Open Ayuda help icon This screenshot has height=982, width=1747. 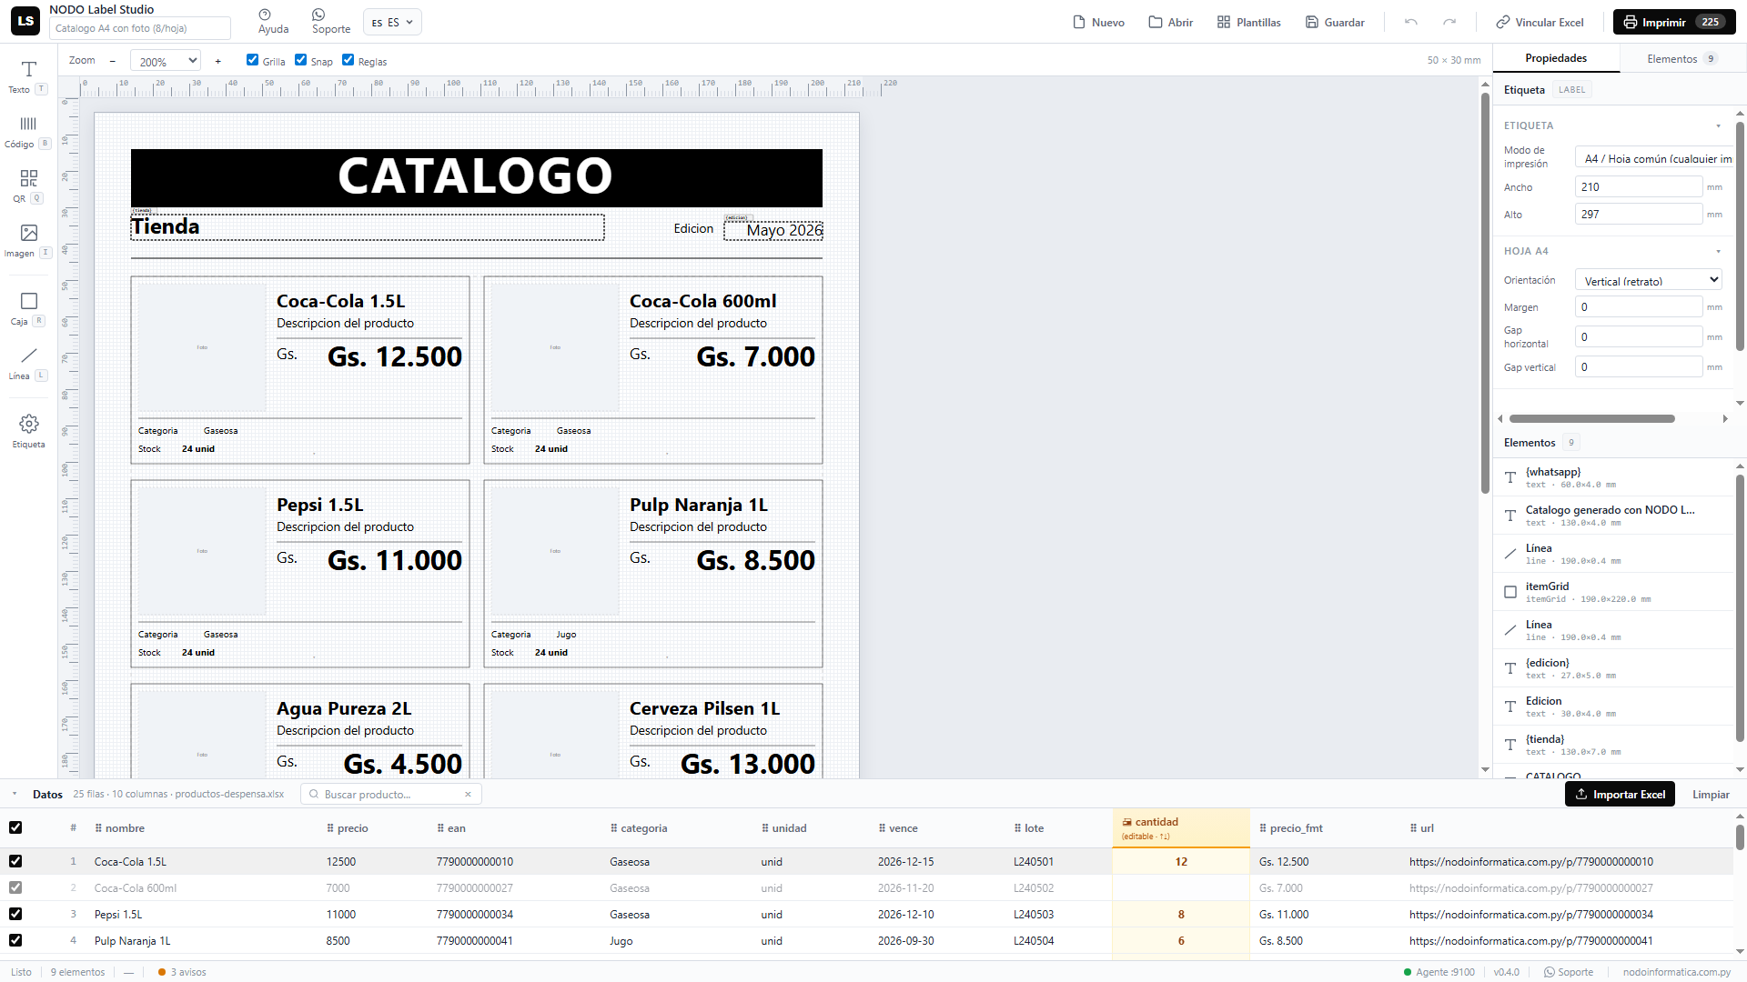point(273,22)
